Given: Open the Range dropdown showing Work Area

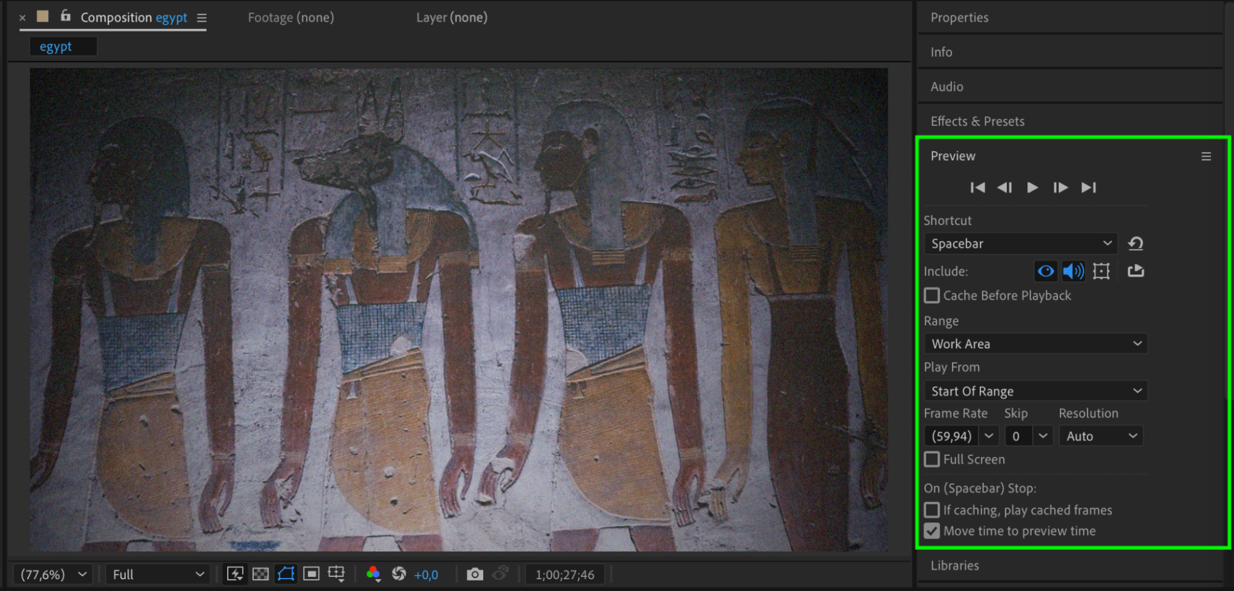Looking at the screenshot, I should click(1035, 344).
